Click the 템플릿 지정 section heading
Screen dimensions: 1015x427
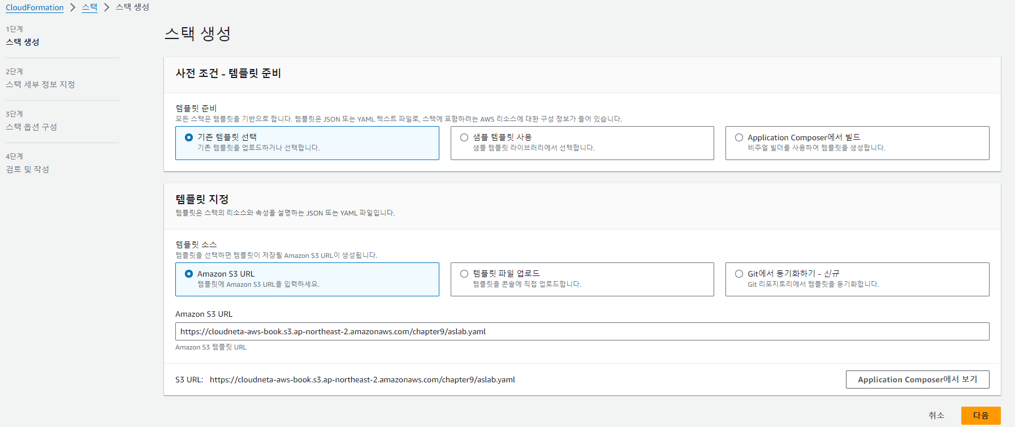point(202,199)
